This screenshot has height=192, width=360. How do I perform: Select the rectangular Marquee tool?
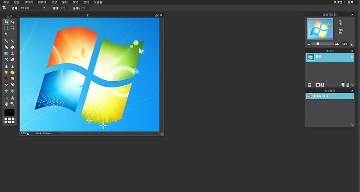click(6, 28)
